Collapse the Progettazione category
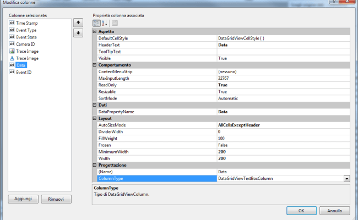This screenshot has width=358, height=220. coord(95,165)
